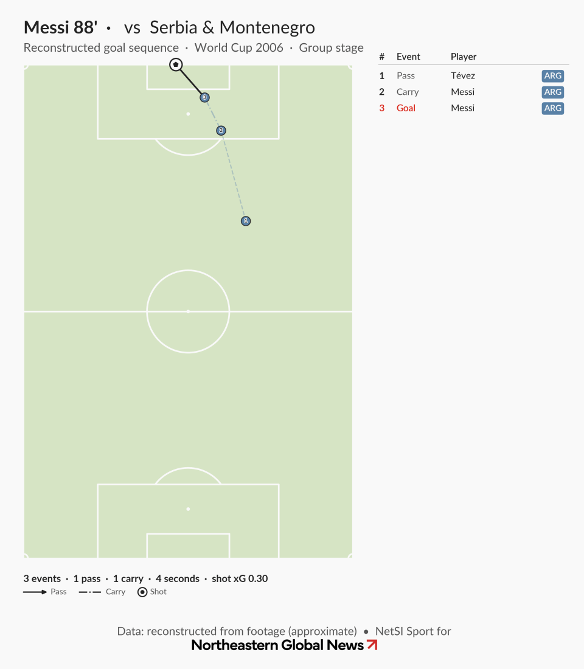Select the Goal event row in the table

coord(473,108)
